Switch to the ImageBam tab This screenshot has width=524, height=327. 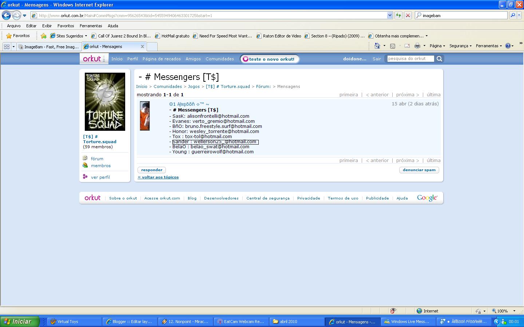point(49,47)
